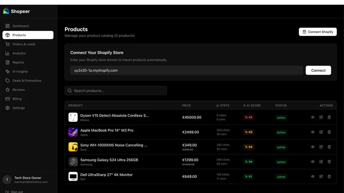Open Settings from sidebar
Image resolution: width=344 pixels, height=193 pixels.
pos(28,108)
